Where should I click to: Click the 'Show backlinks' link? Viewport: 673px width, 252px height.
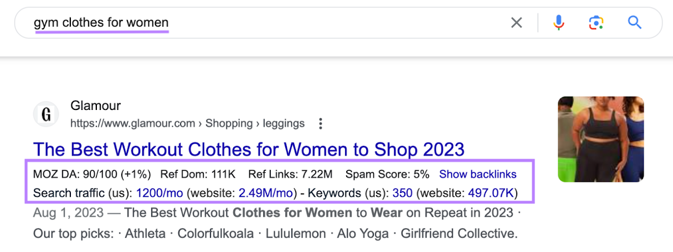477,175
